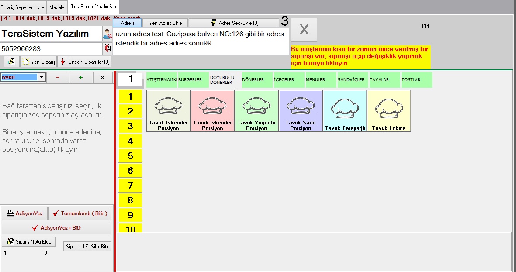This screenshot has width=516, height=272.
Task: Open the TOSTLAR category
Action: click(417, 79)
